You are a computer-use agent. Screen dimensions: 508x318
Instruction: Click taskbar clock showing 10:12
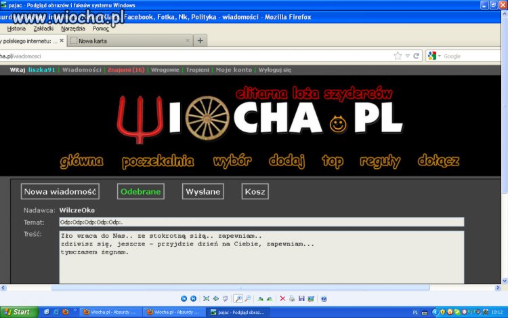point(497,312)
